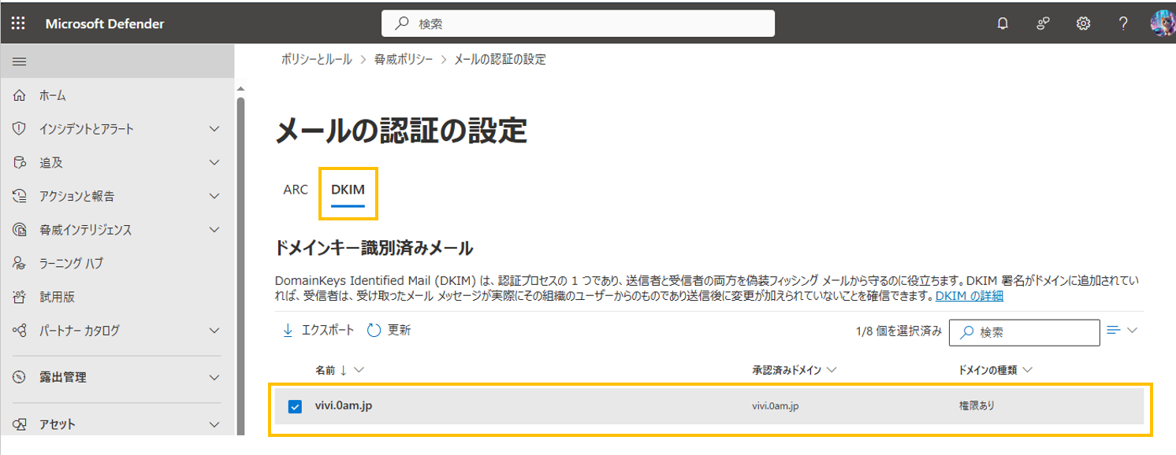Click the magnifier in the top search bar
The image size is (1176, 455).
click(x=402, y=24)
